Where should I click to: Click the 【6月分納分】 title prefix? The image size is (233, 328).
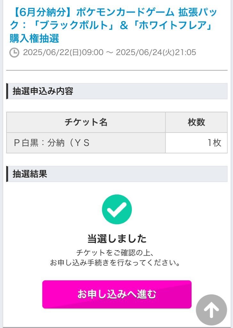click(42, 12)
